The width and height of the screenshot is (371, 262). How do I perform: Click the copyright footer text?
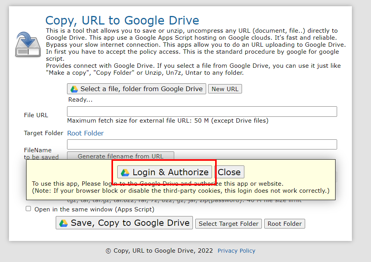[x=159, y=251]
